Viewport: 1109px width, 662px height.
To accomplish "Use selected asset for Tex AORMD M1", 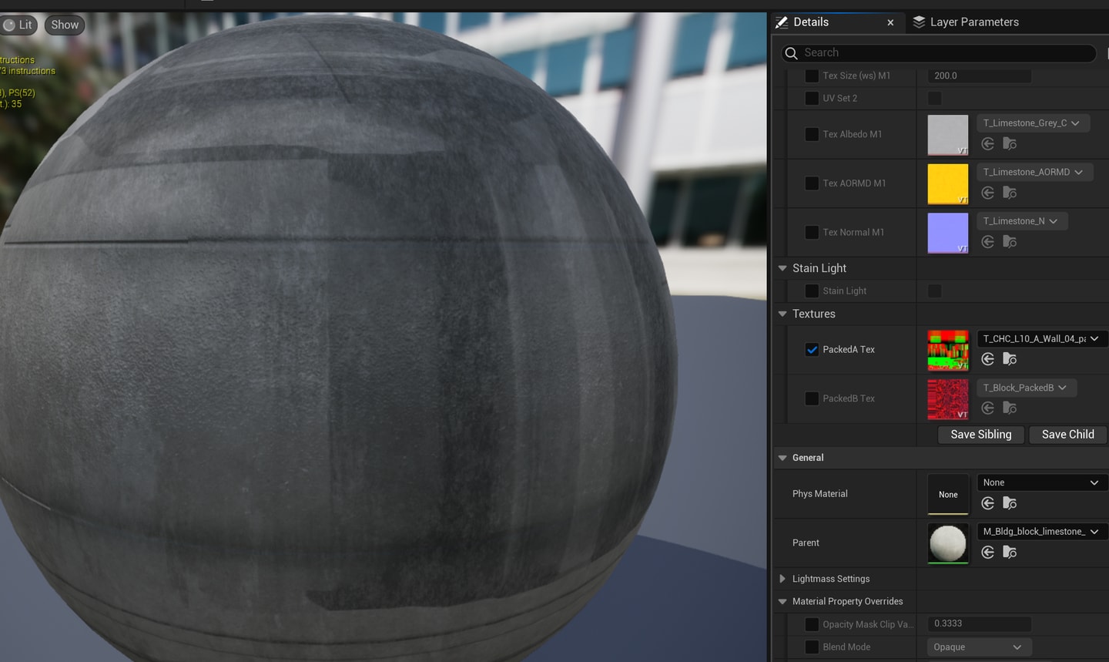I will [x=987, y=193].
